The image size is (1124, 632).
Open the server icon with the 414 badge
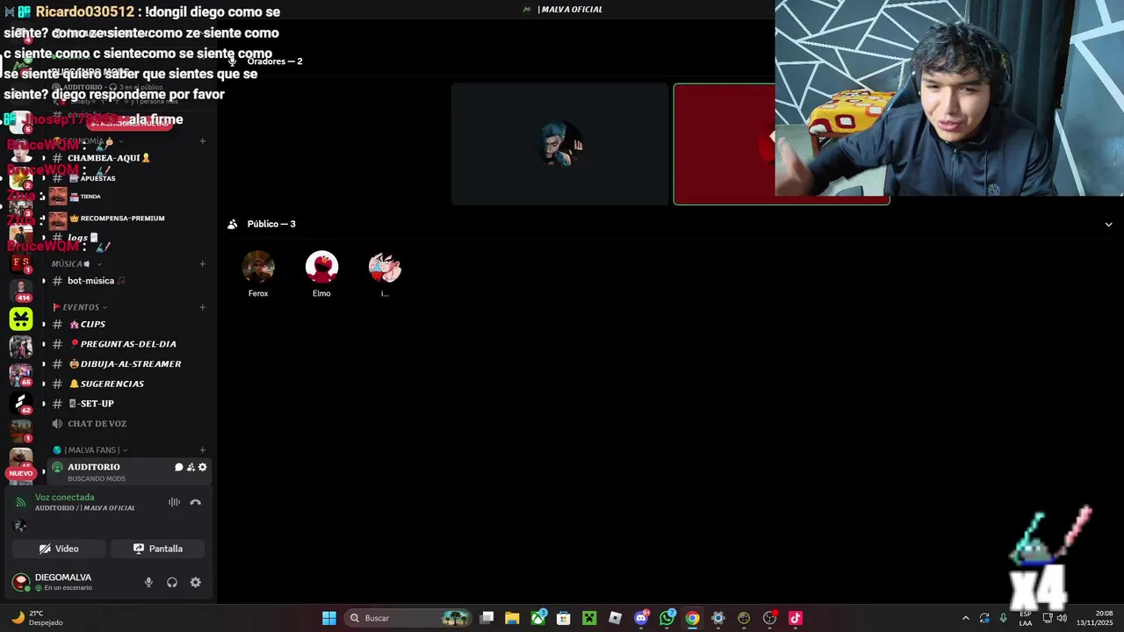[x=21, y=290]
